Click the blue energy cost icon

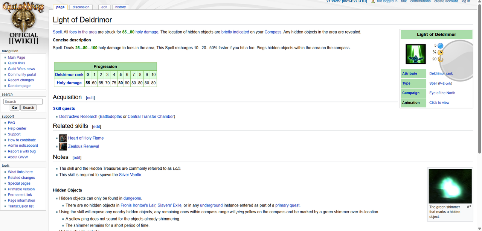pos(440,46)
